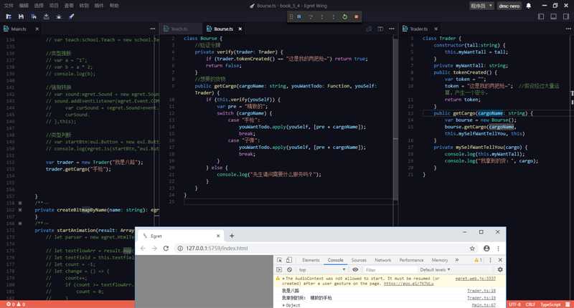
Task: Open the top context dropdown in console
Action: pos(321,269)
